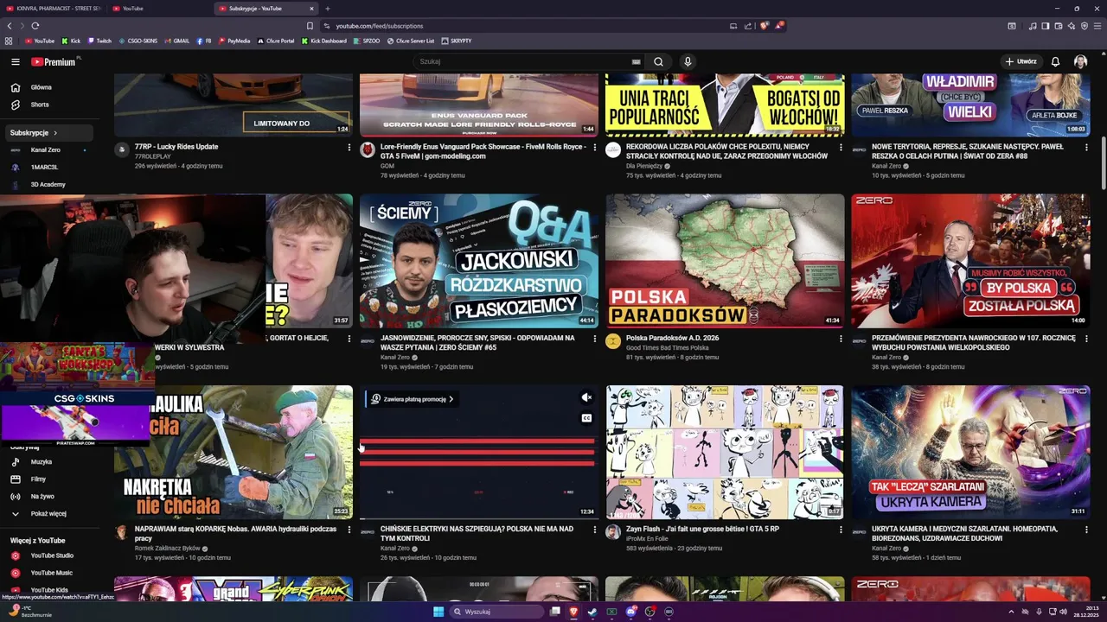Switch to the YouTube browser tab
The height and width of the screenshot is (622, 1107).
[x=160, y=9]
